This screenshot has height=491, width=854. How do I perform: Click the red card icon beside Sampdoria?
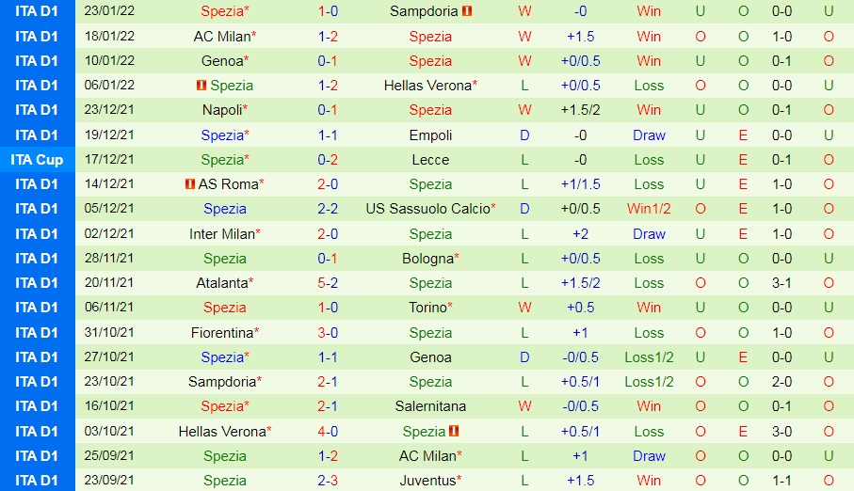[468, 12]
